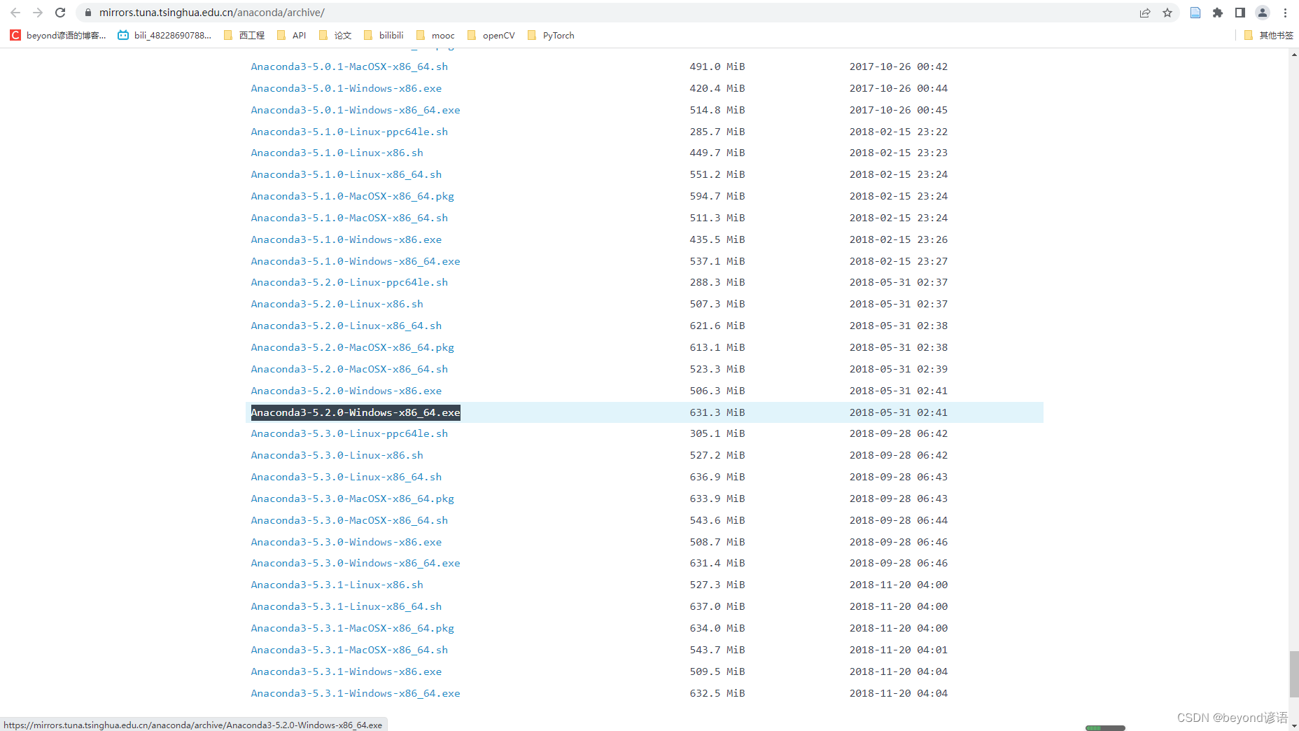
Task: Download Anaconda3-5.2.0-Windows-x86.exe
Action: click(346, 391)
